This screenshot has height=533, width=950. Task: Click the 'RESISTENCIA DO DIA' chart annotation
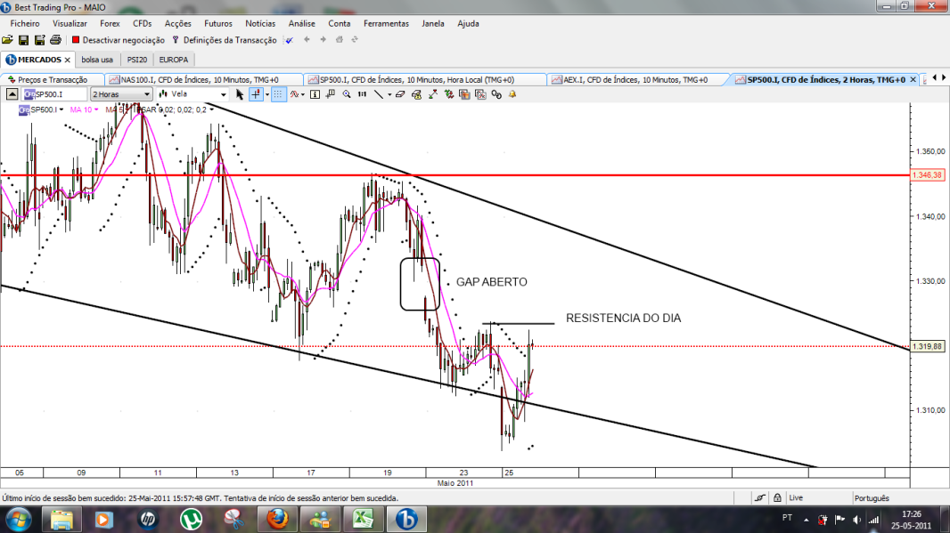[624, 319]
